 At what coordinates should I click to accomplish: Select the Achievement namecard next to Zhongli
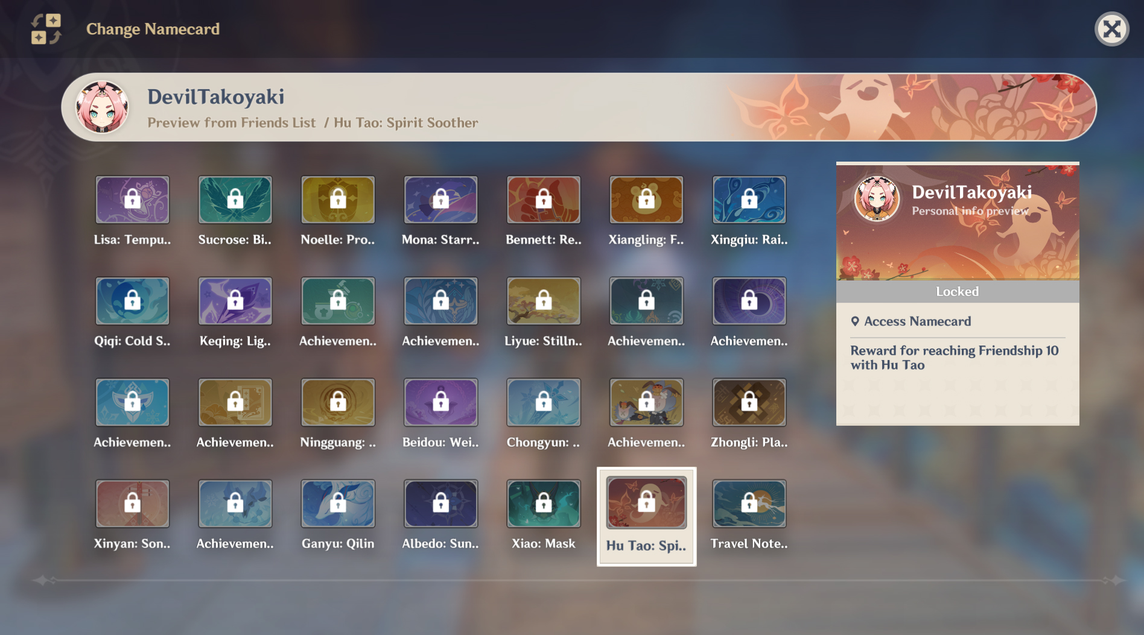[646, 402]
